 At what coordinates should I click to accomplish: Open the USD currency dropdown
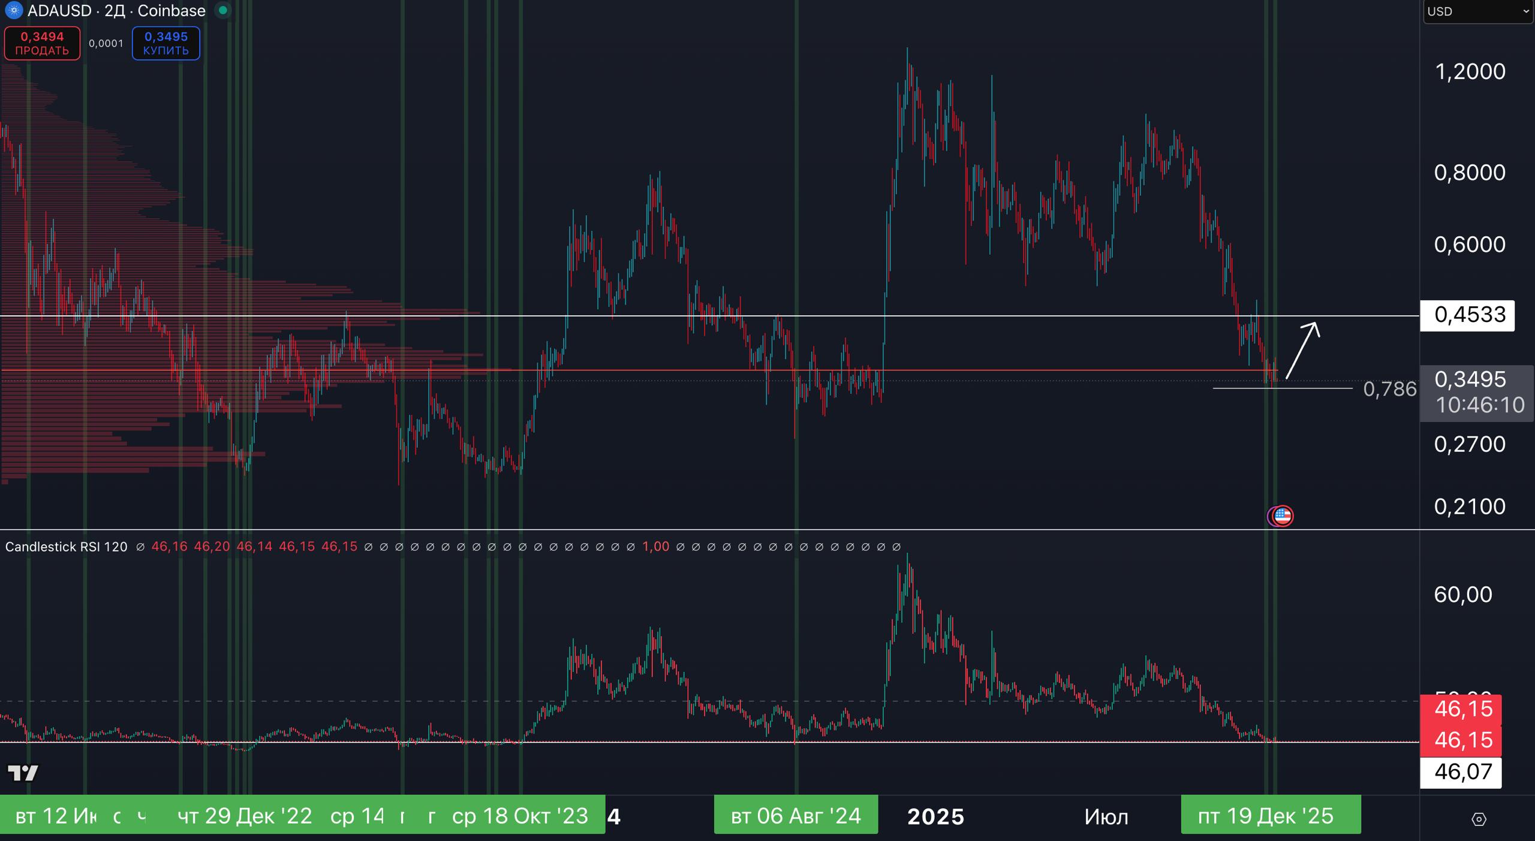1477,11
